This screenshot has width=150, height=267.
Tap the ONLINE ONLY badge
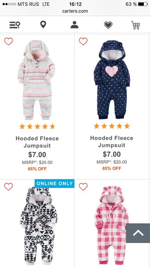tap(55, 183)
